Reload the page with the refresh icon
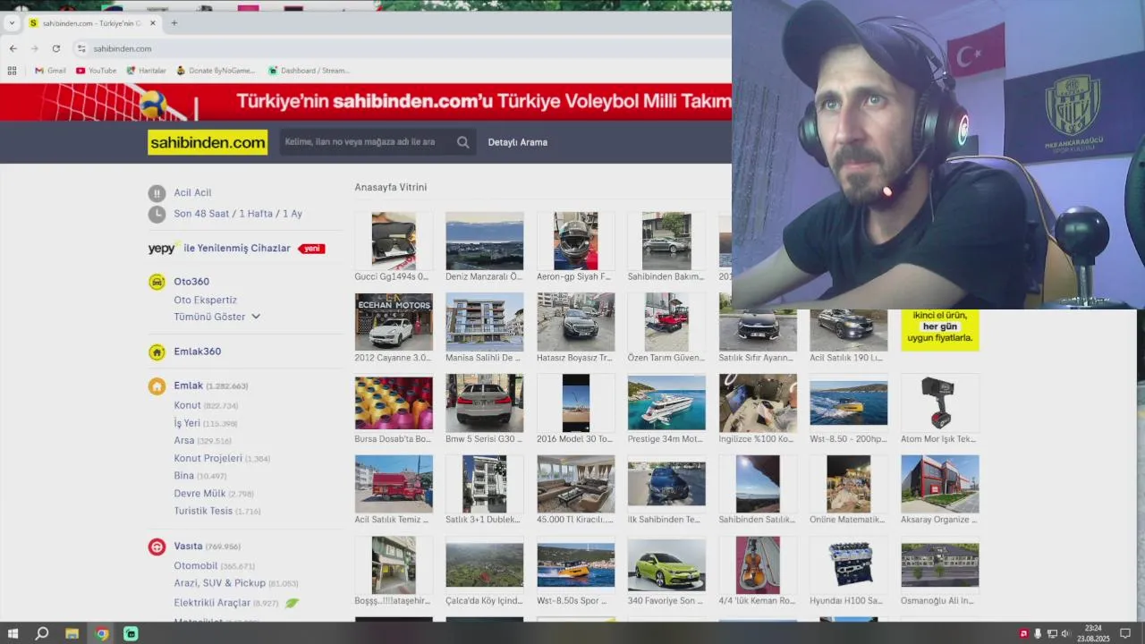The width and height of the screenshot is (1145, 644). tap(55, 48)
